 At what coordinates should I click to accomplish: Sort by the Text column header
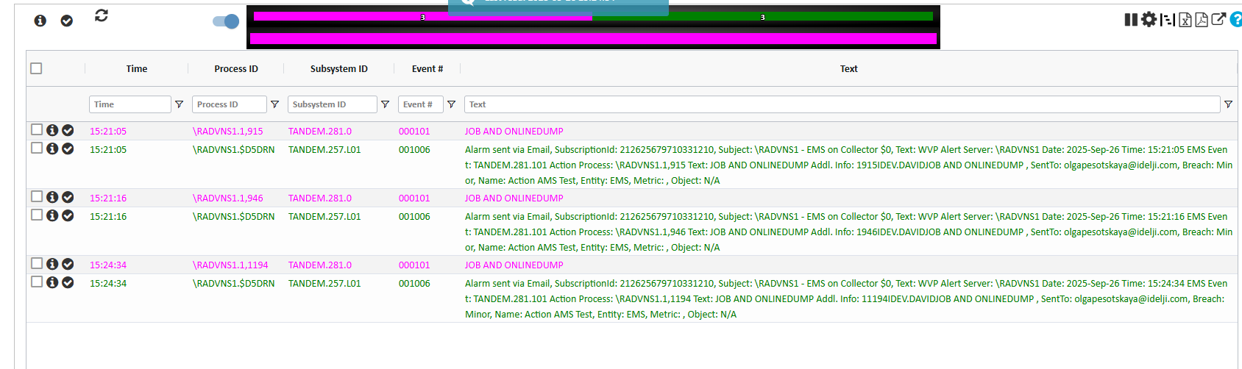coord(848,69)
